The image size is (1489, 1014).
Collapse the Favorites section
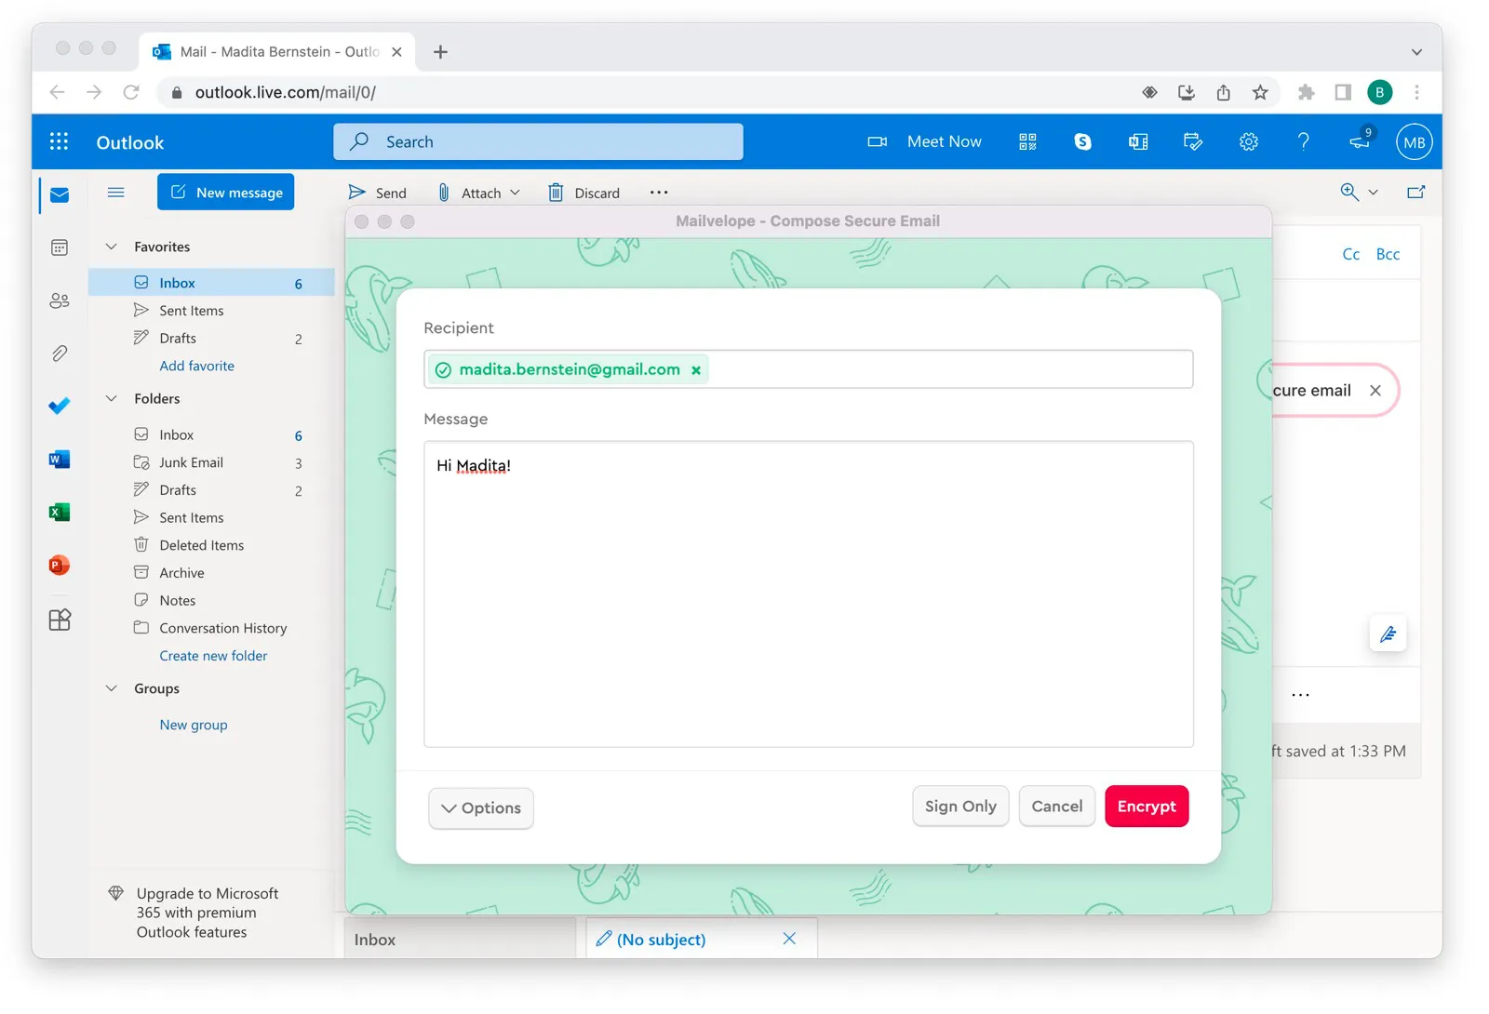pos(111,247)
